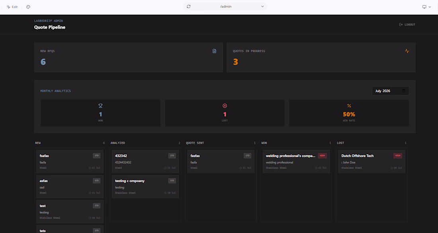This screenshot has width=438, height=233.
Task: Open the 432342 quote card
Action: 145,161
